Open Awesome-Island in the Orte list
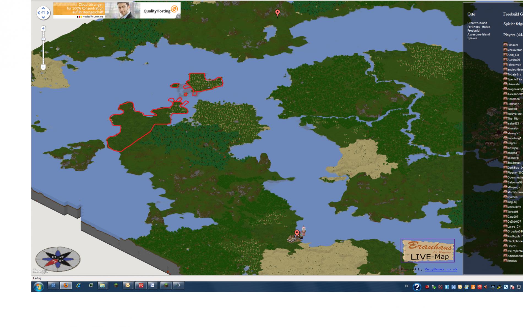Viewport: 523px width, 327px height. click(478, 34)
